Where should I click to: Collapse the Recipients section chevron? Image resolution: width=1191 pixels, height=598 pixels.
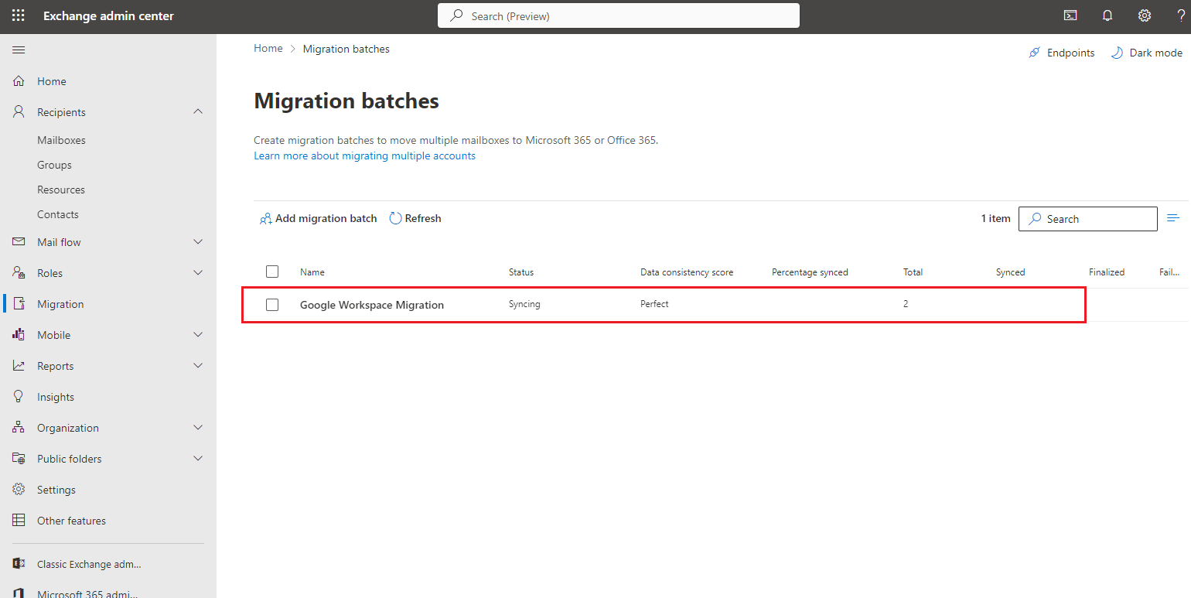click(x=198, y=111)
